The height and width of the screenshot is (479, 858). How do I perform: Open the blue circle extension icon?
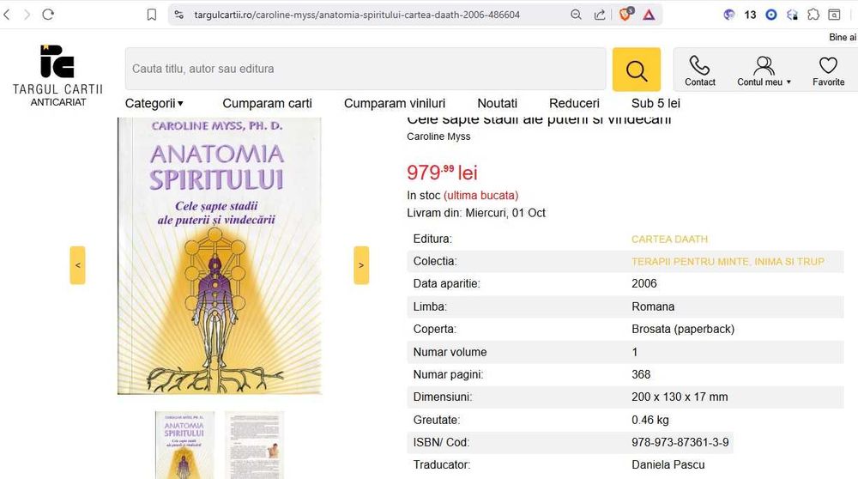pyautogui.click(x=771, y=15)
